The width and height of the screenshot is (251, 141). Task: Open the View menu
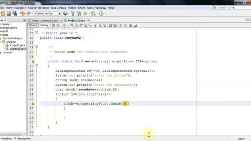click(x=9, y=8)
